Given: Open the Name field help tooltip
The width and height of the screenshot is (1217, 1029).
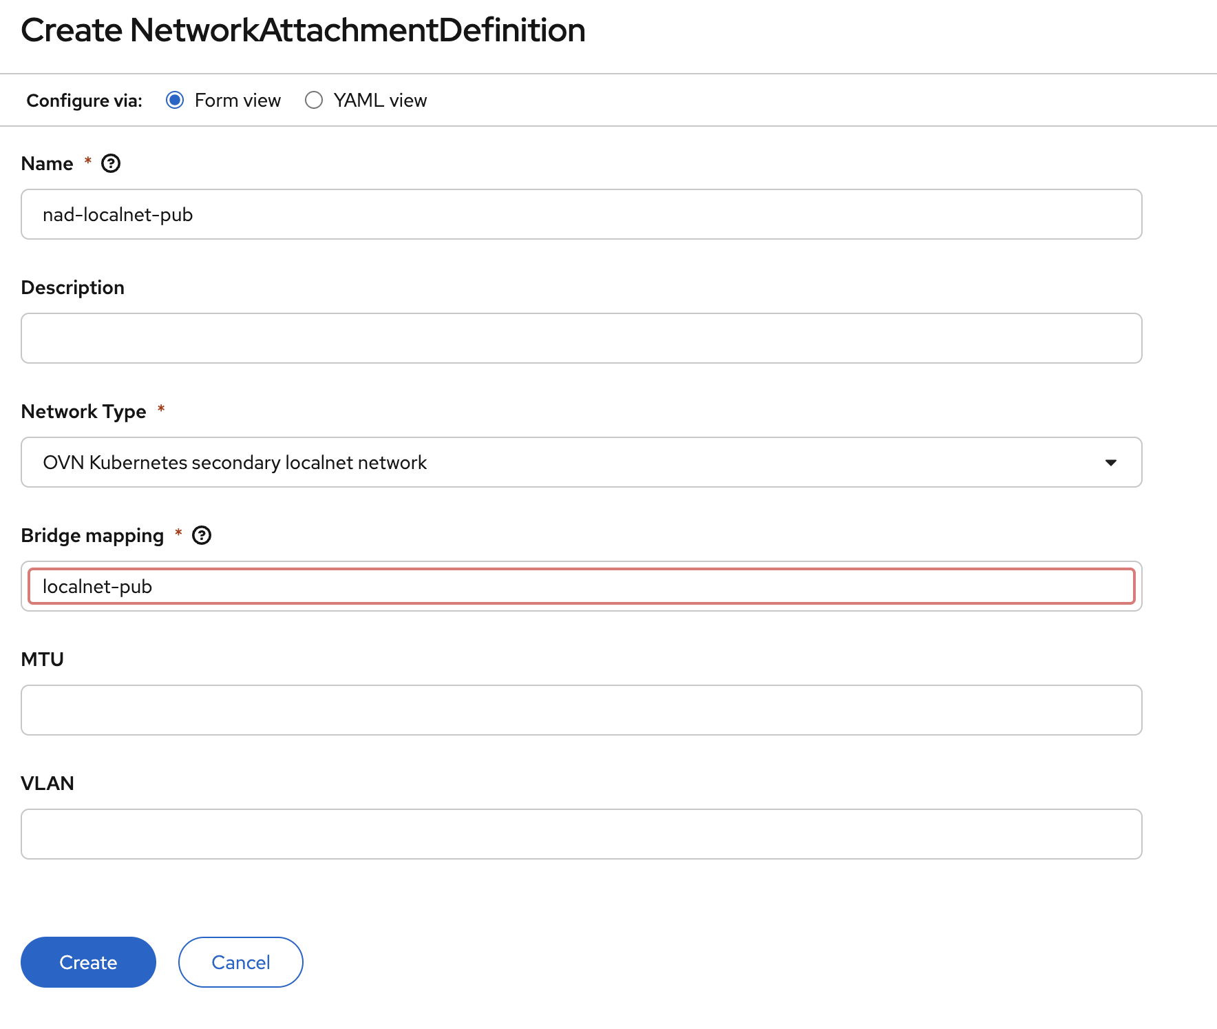Looking at the screenshot, I should [x=112, y=163].
